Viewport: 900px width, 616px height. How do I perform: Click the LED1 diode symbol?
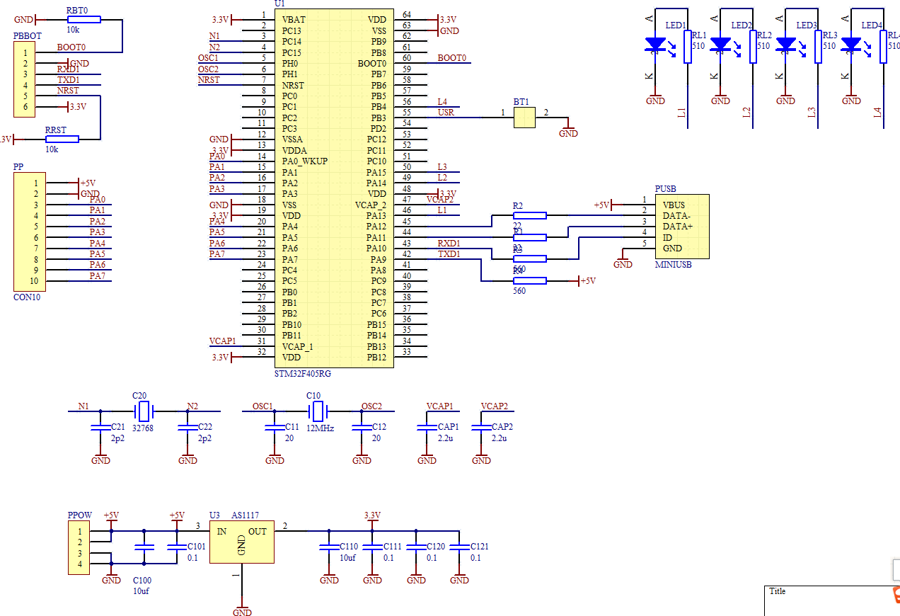pos(654,44)
